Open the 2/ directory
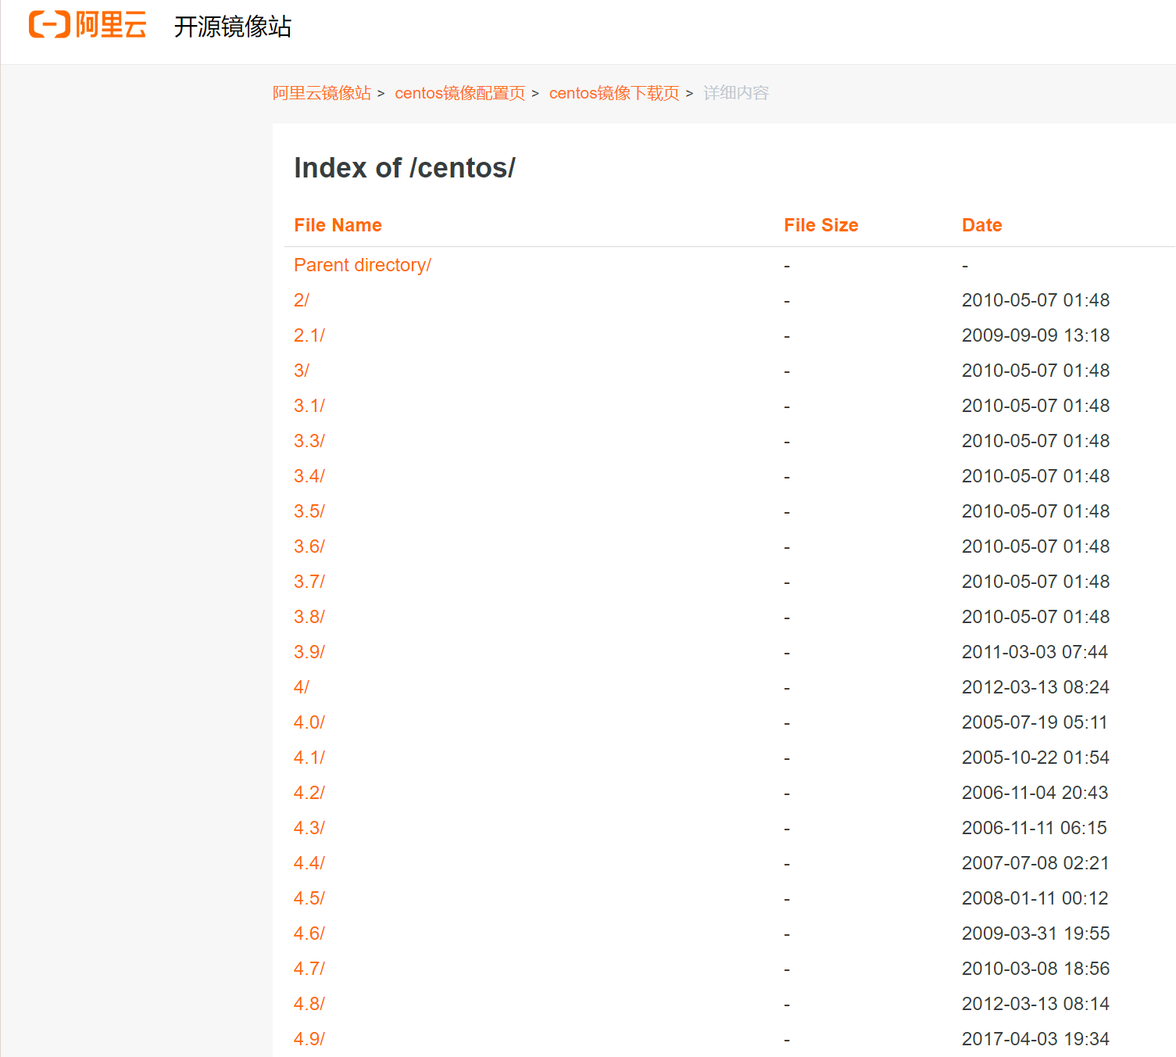Image resolution: width=1176 pixels, height=1057 pixels. click(x=301, y=300)
